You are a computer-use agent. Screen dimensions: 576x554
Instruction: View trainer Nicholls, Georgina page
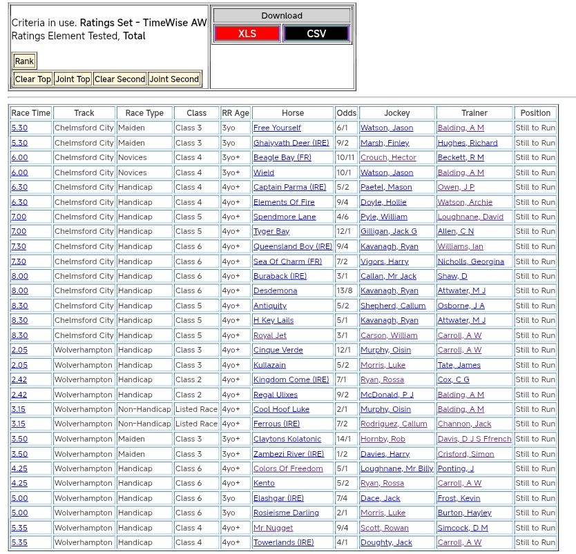[x=470, y=261]
